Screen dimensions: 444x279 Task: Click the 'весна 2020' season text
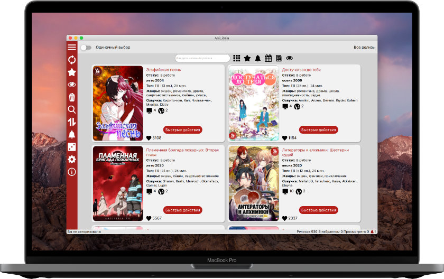292,165
